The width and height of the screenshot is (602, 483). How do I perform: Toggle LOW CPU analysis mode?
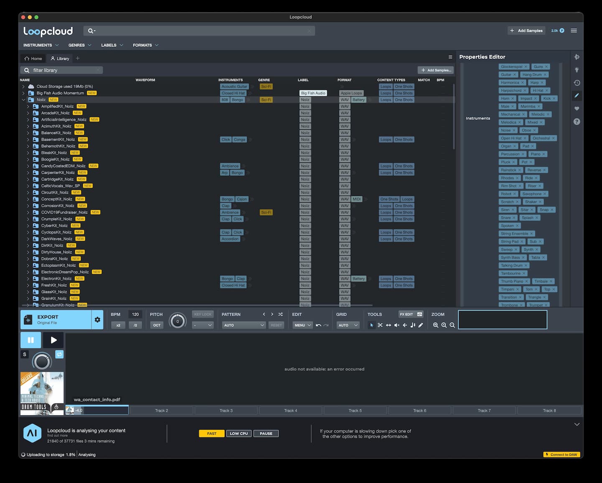(239, 433)
